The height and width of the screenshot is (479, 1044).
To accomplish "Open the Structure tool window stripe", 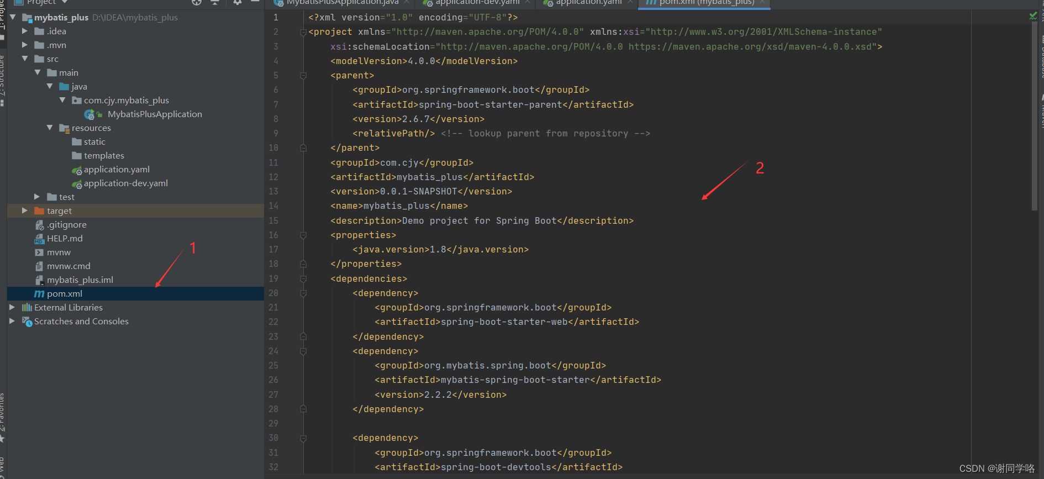I will pyautogui.click(x=3, y=80).
